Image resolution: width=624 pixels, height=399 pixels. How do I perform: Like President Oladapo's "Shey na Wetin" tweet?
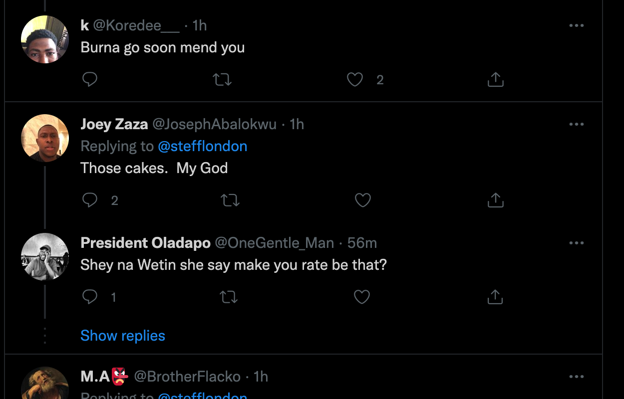[x=361, y=297]
